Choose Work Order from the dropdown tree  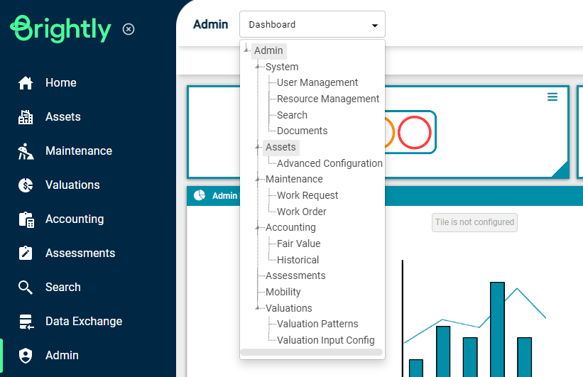point(302,212)
